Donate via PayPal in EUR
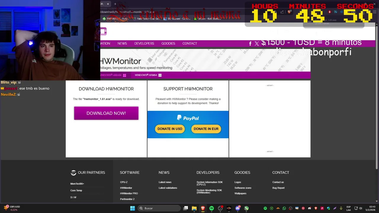 206,129
